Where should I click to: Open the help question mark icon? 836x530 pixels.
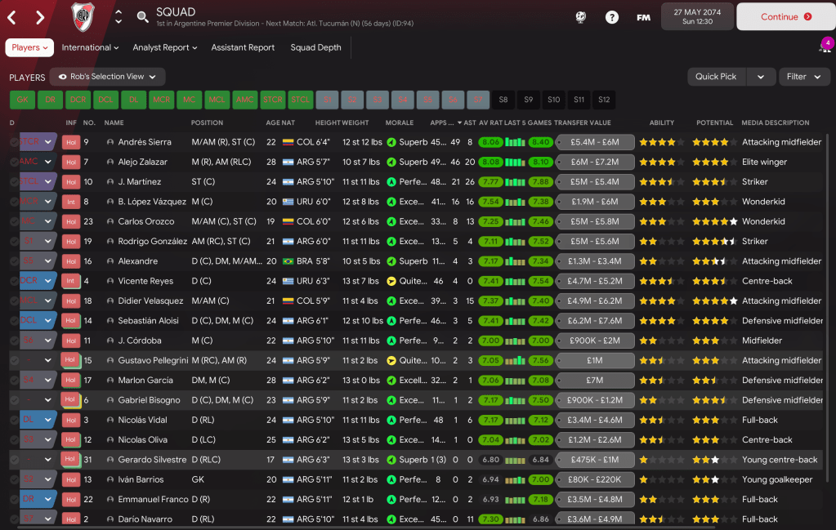611,16
